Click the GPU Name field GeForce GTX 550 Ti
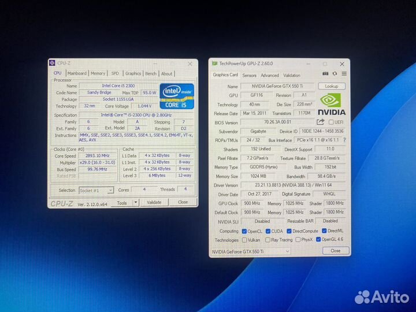 277,86
